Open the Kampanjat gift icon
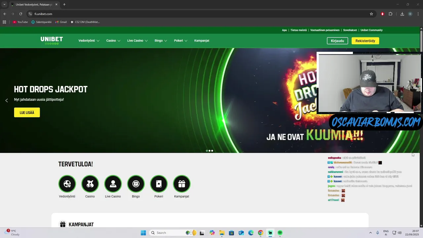The width and height of the screenshot is (423, 238). [182, 184]
